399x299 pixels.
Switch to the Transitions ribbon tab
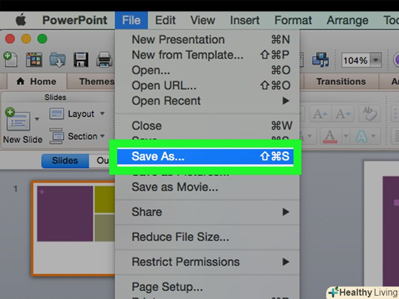tap(340, 81)
